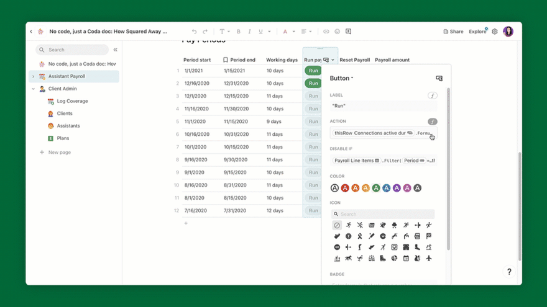Open the text alignment dropdown

coord(306,32)
